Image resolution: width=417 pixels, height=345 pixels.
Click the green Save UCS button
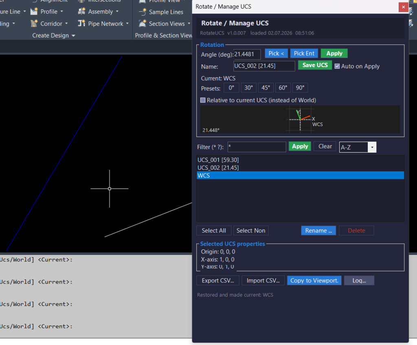[x=315, y=65]
